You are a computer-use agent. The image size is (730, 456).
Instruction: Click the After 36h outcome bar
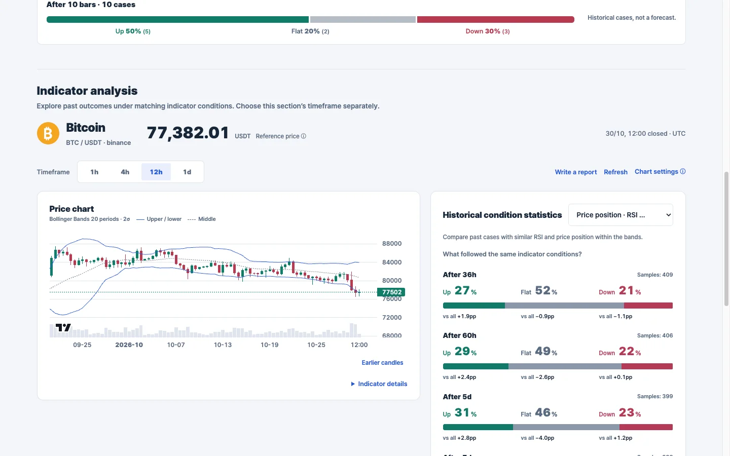coord(558,306)
